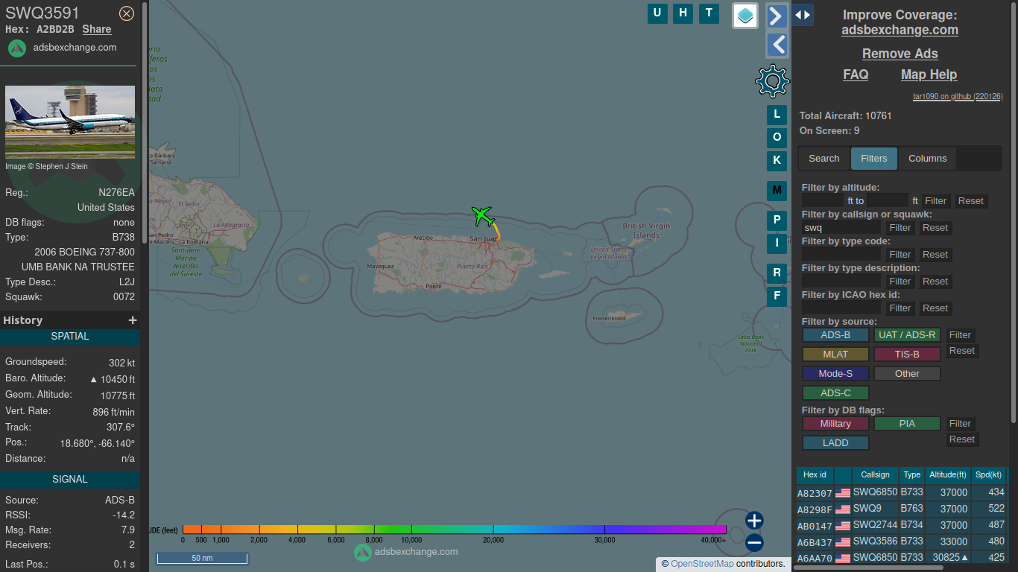Toggle the ADS-C source filter
This screenshot has width=1018, height=572.
tap(835, 393)
